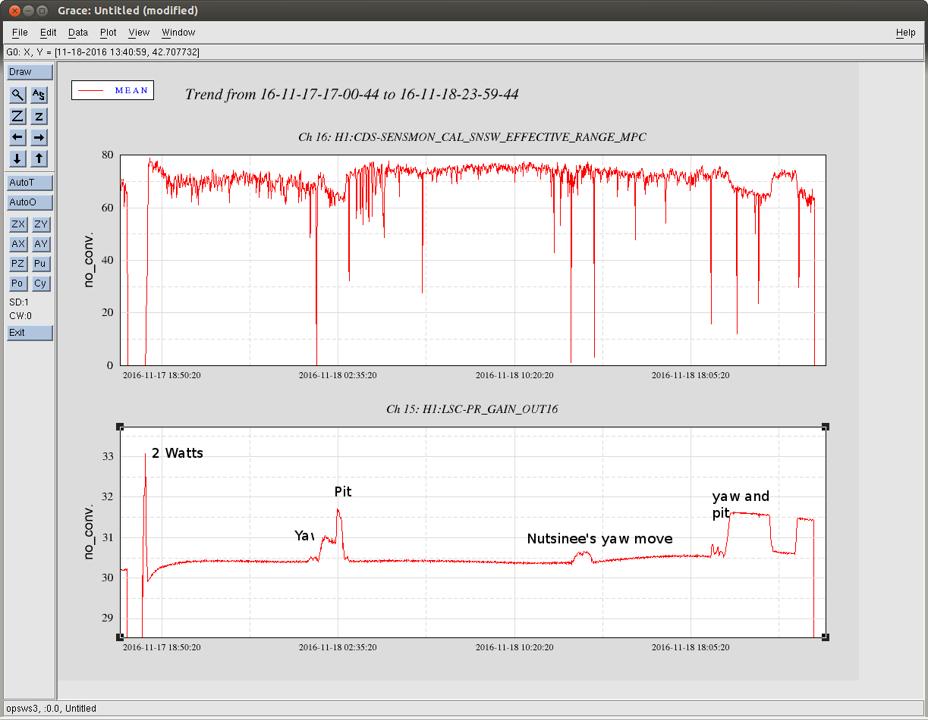Click the PZ push-and-zoom button
The width and height of the screenshot is (928, 720).
click(17, 264)
